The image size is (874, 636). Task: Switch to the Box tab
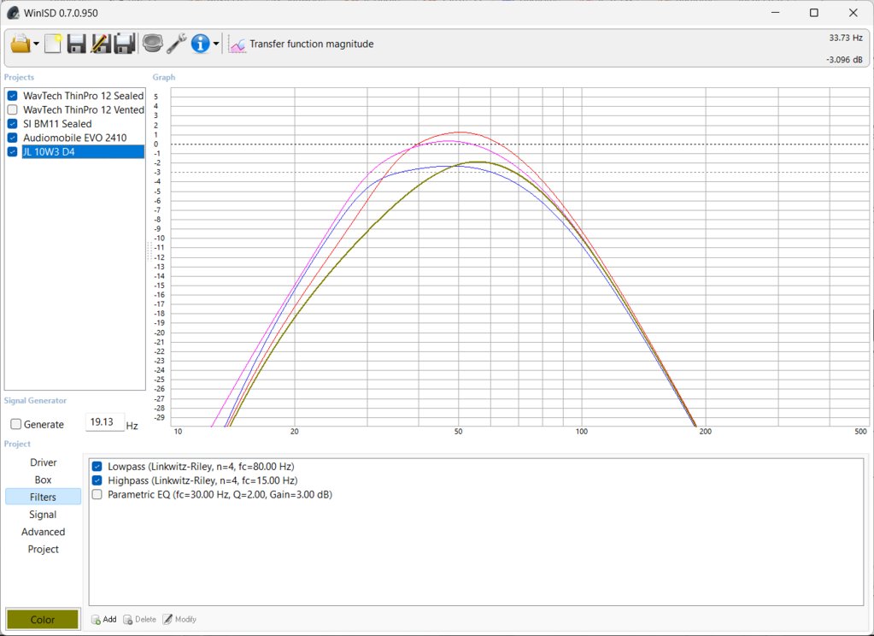point(43,480)
